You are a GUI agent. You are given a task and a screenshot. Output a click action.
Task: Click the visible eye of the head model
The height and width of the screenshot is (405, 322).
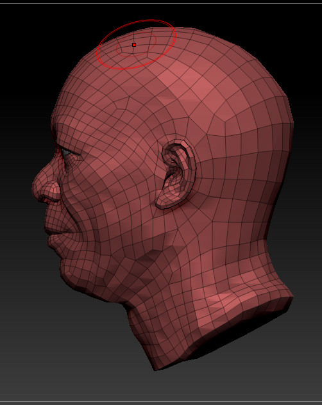pyautogui.click(x=67, y=153)
